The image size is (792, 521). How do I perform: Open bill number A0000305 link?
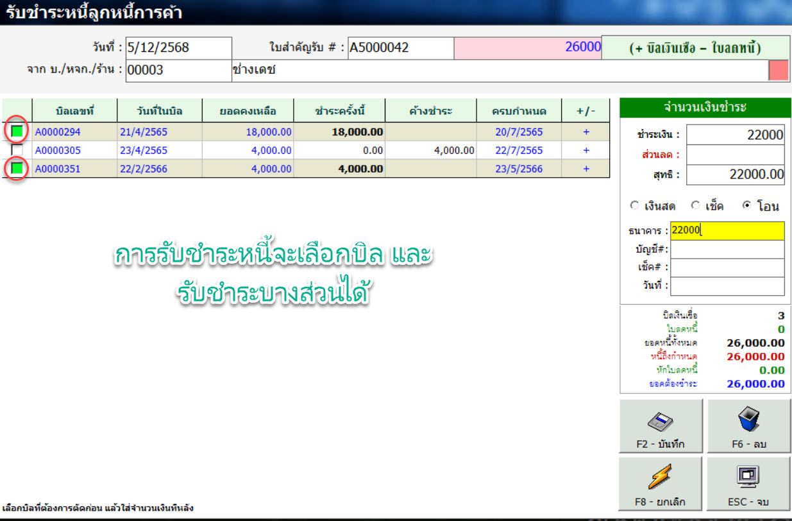[58, 150]
